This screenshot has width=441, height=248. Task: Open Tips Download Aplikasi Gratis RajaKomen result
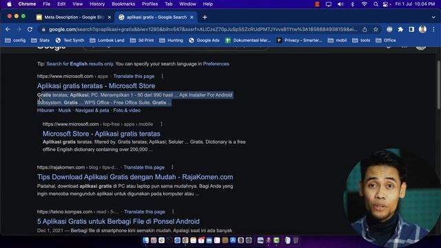pyautogui.click(x=135, y=177)
